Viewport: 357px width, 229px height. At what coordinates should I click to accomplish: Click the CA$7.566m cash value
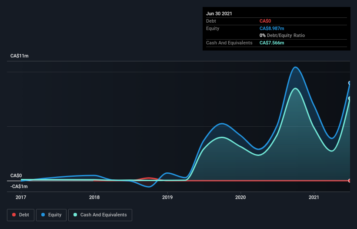click(272, 43)
